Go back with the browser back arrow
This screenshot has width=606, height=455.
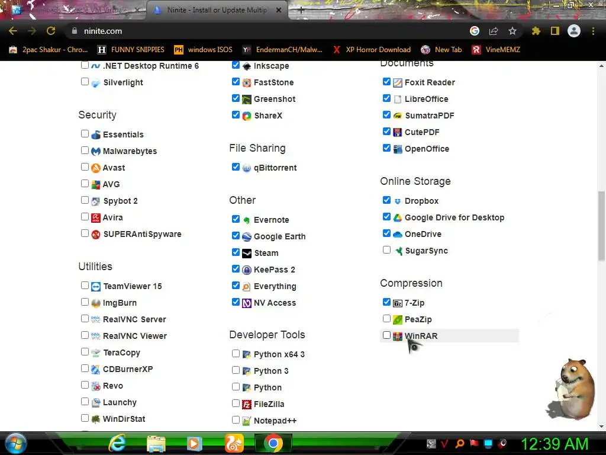point(13,31)
